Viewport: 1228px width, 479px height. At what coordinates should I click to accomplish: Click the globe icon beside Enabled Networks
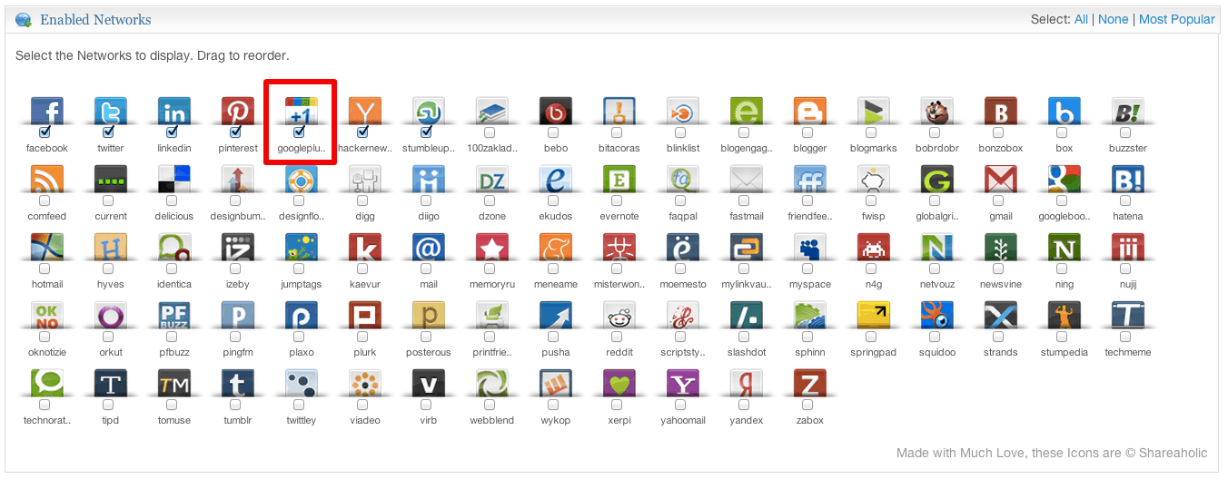coord(24,20)
